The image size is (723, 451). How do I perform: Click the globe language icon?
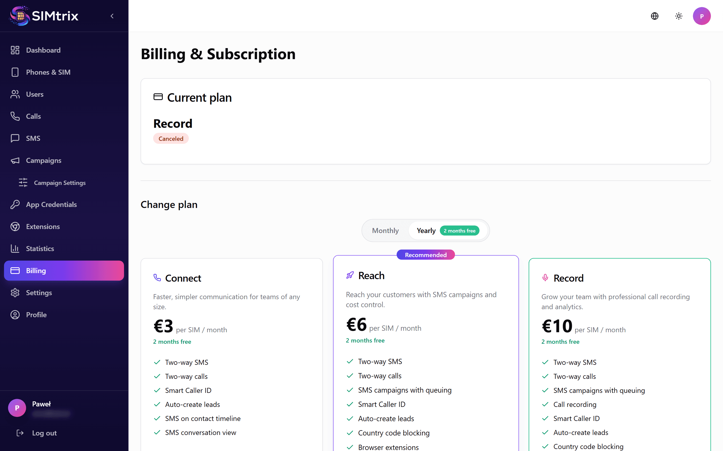pos(654,16)
